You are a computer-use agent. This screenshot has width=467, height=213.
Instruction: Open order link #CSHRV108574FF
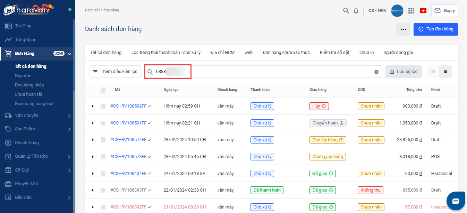click(x=128, y=140)
